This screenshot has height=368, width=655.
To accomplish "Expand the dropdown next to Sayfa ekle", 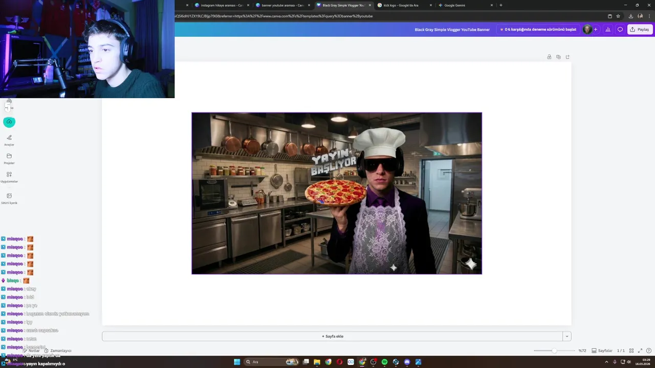I will 566,336.
